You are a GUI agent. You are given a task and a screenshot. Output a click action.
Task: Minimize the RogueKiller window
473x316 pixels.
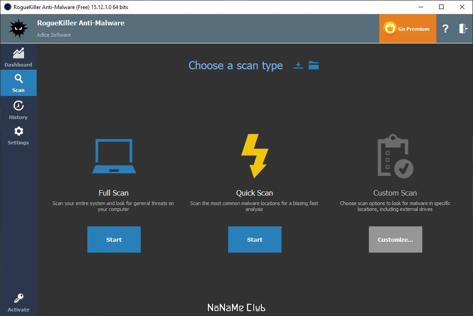point(421,7)
